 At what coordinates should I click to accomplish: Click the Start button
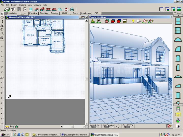5,135
